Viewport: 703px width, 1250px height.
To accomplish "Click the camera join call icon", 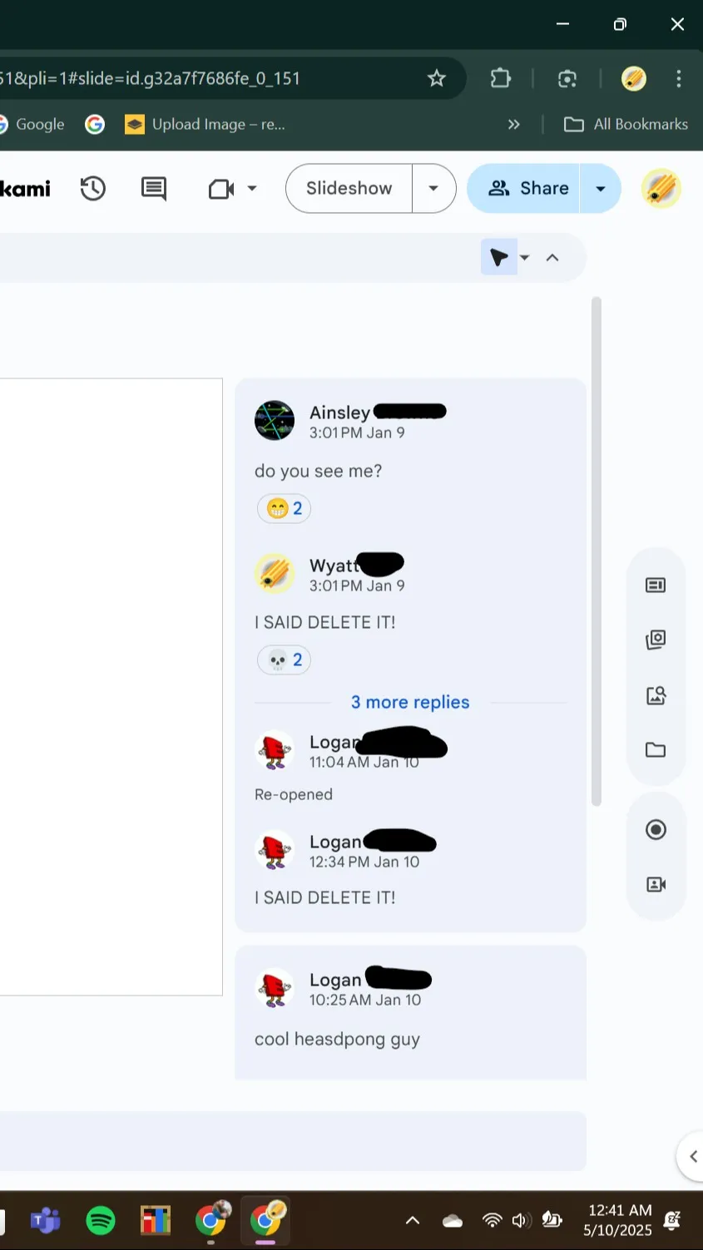I will point(221,189).
